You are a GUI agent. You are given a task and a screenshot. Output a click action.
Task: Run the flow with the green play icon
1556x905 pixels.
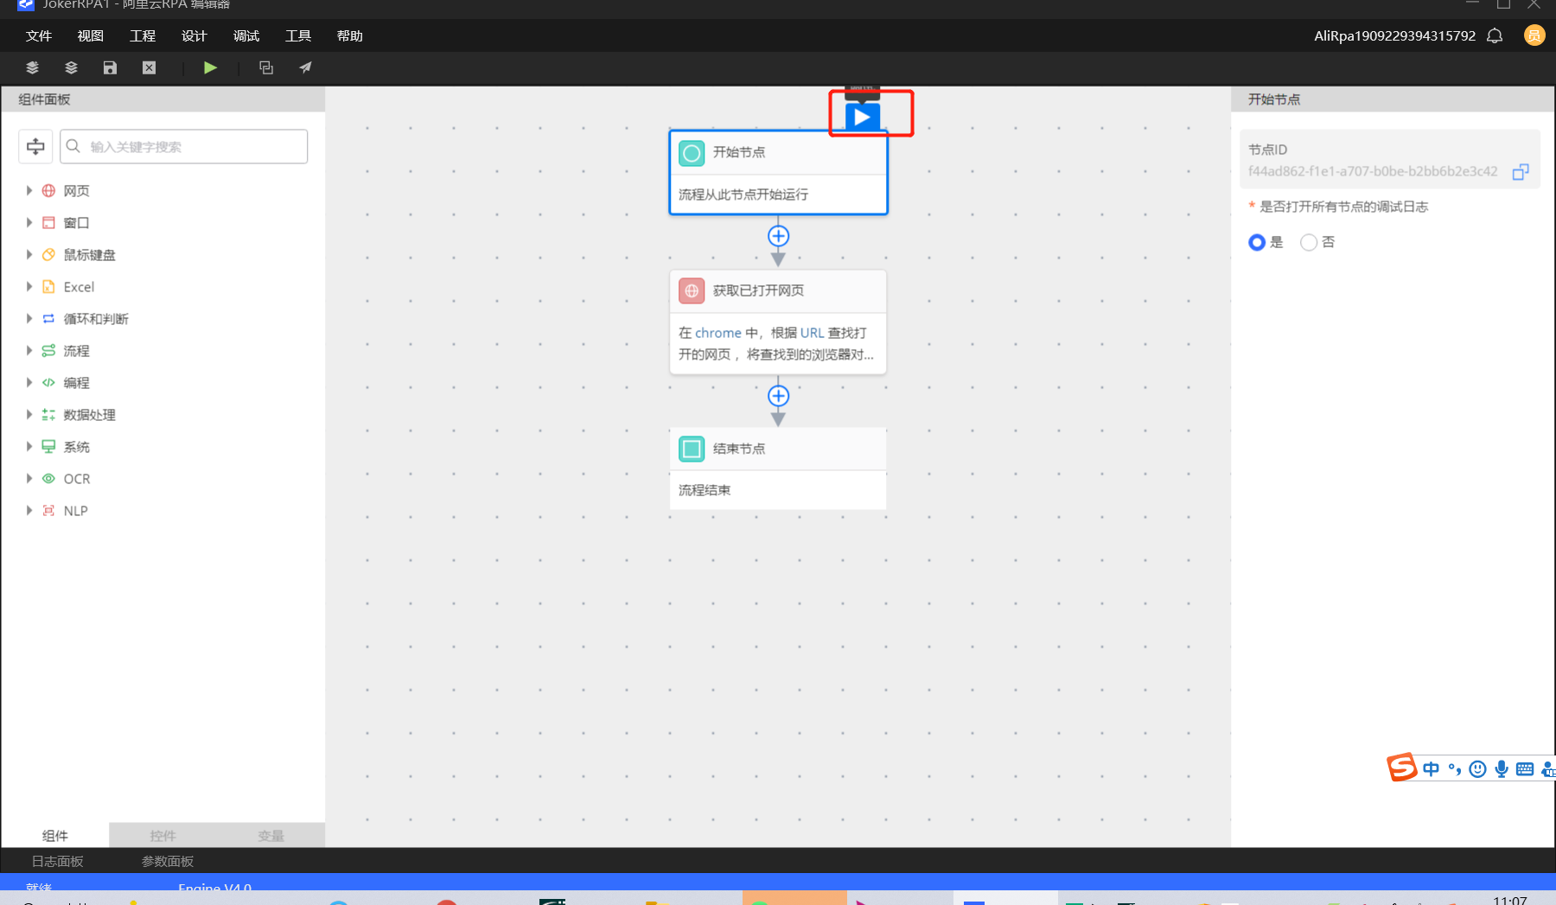coord(210,67)
